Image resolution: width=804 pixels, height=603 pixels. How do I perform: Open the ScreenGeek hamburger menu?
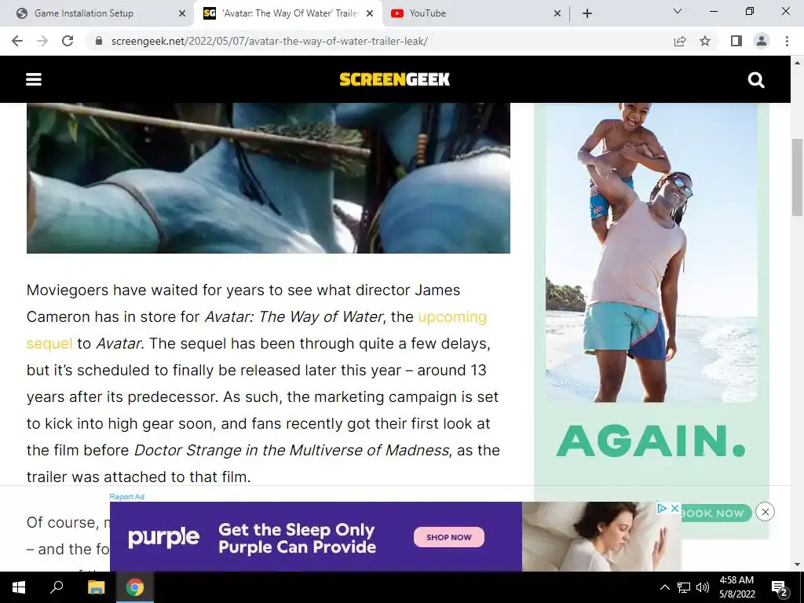(x=34, y=79)
